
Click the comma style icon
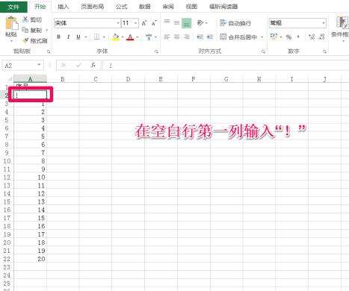[298, 37]
